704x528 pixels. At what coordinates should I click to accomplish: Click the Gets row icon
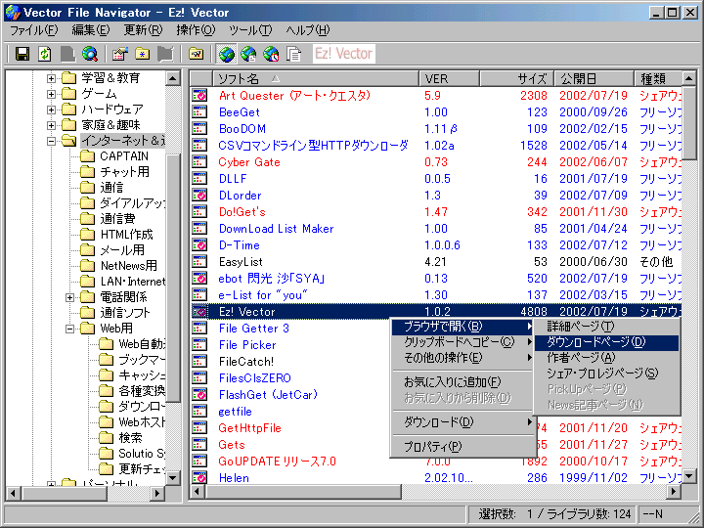pyautogui.click(x=199, y=445)
